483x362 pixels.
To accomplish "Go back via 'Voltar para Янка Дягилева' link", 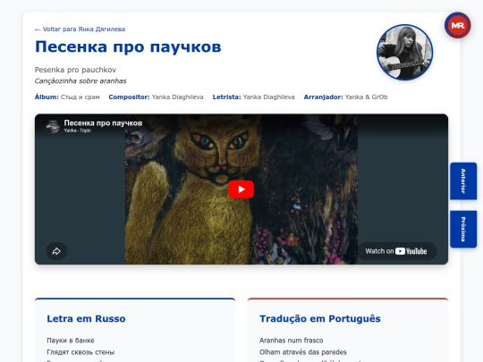I will [80, 29].
